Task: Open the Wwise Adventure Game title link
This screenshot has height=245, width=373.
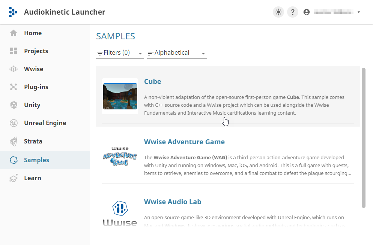Action: click(x=184, y=142)
